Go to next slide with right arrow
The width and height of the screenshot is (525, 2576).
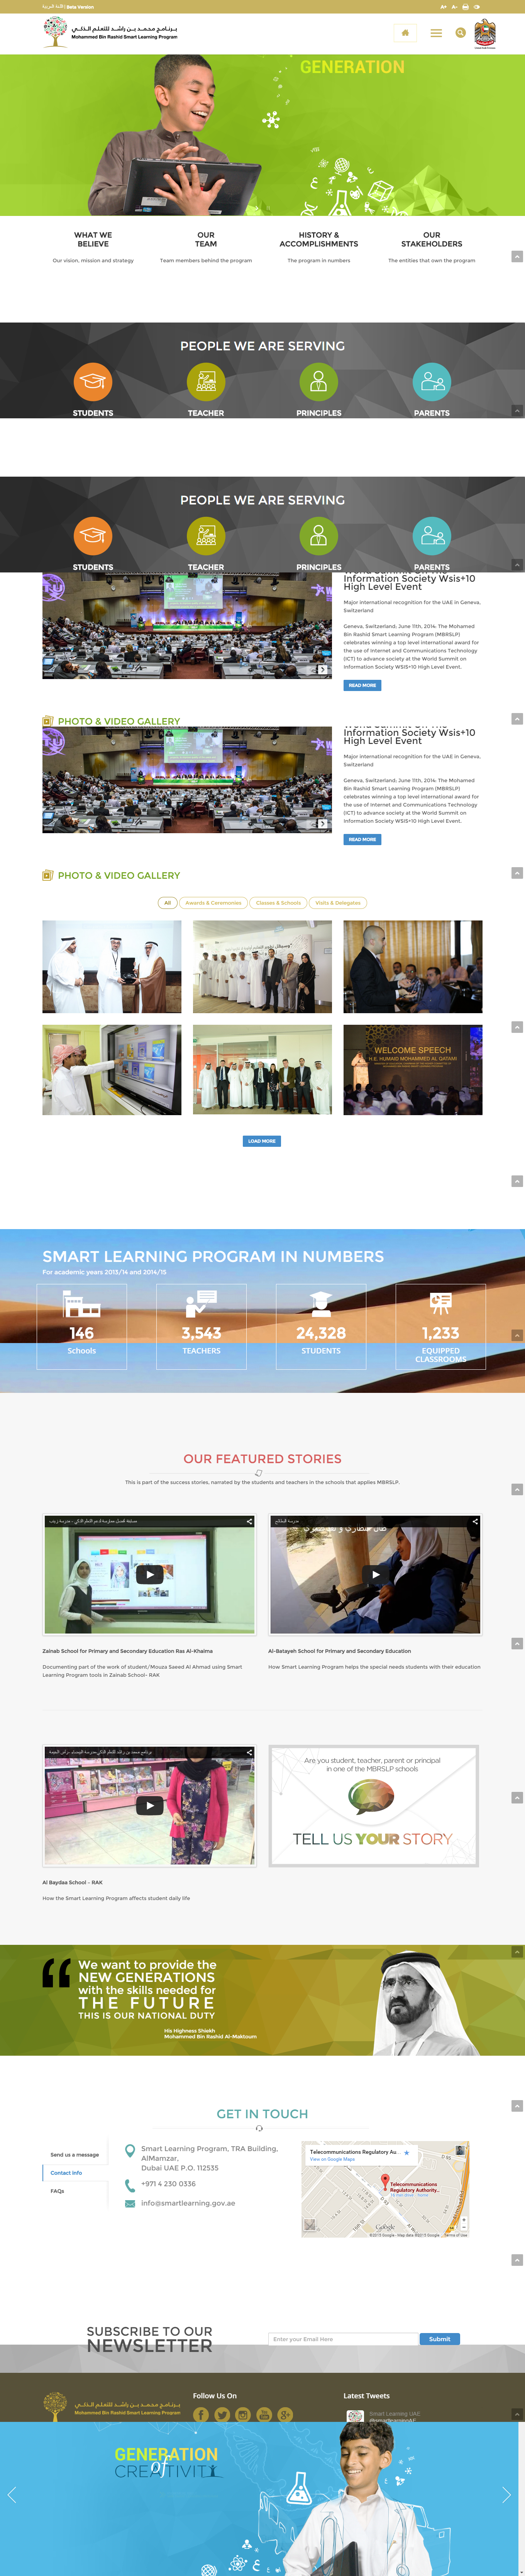click(506, 2495)
